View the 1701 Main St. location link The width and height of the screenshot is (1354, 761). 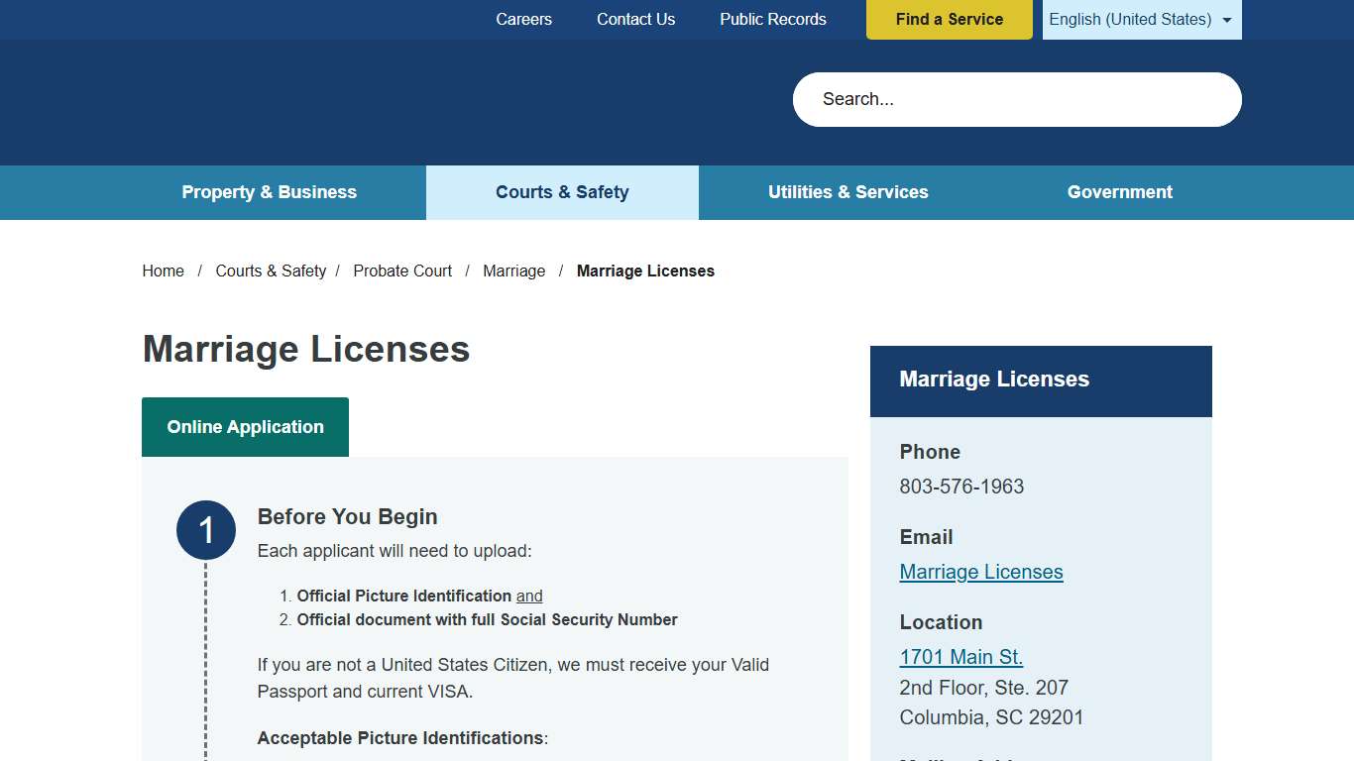coord(960,656)
